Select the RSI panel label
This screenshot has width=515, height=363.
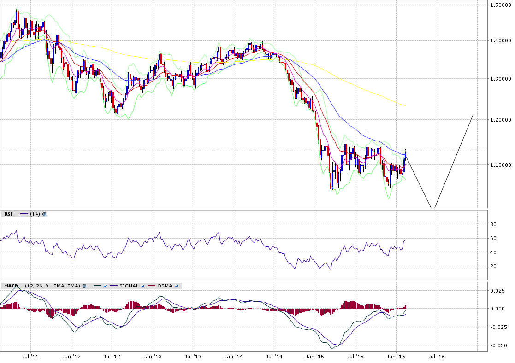8,214
